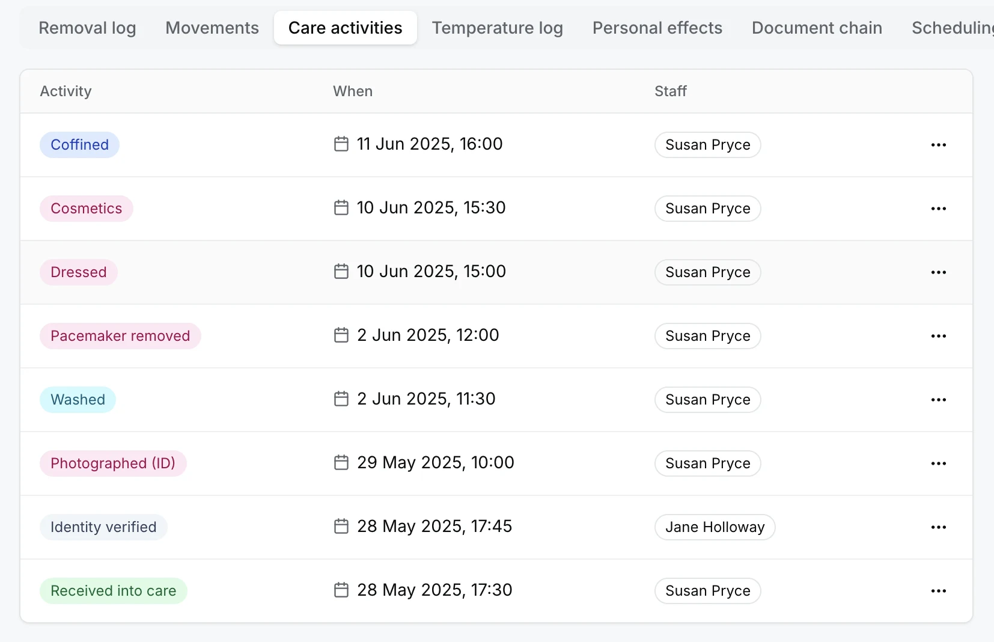Open more options for Received into care row
994x642 pixels.
[939, 591]
